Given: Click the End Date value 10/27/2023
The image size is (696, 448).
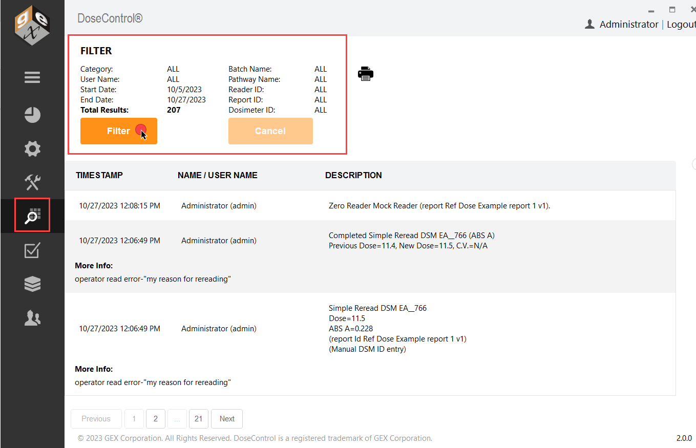Looking at the screenshot, I should (186, 100).
